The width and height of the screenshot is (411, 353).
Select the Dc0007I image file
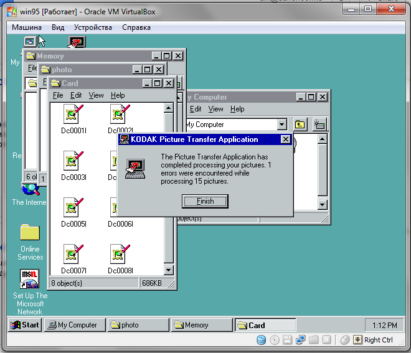pos(73,259)
